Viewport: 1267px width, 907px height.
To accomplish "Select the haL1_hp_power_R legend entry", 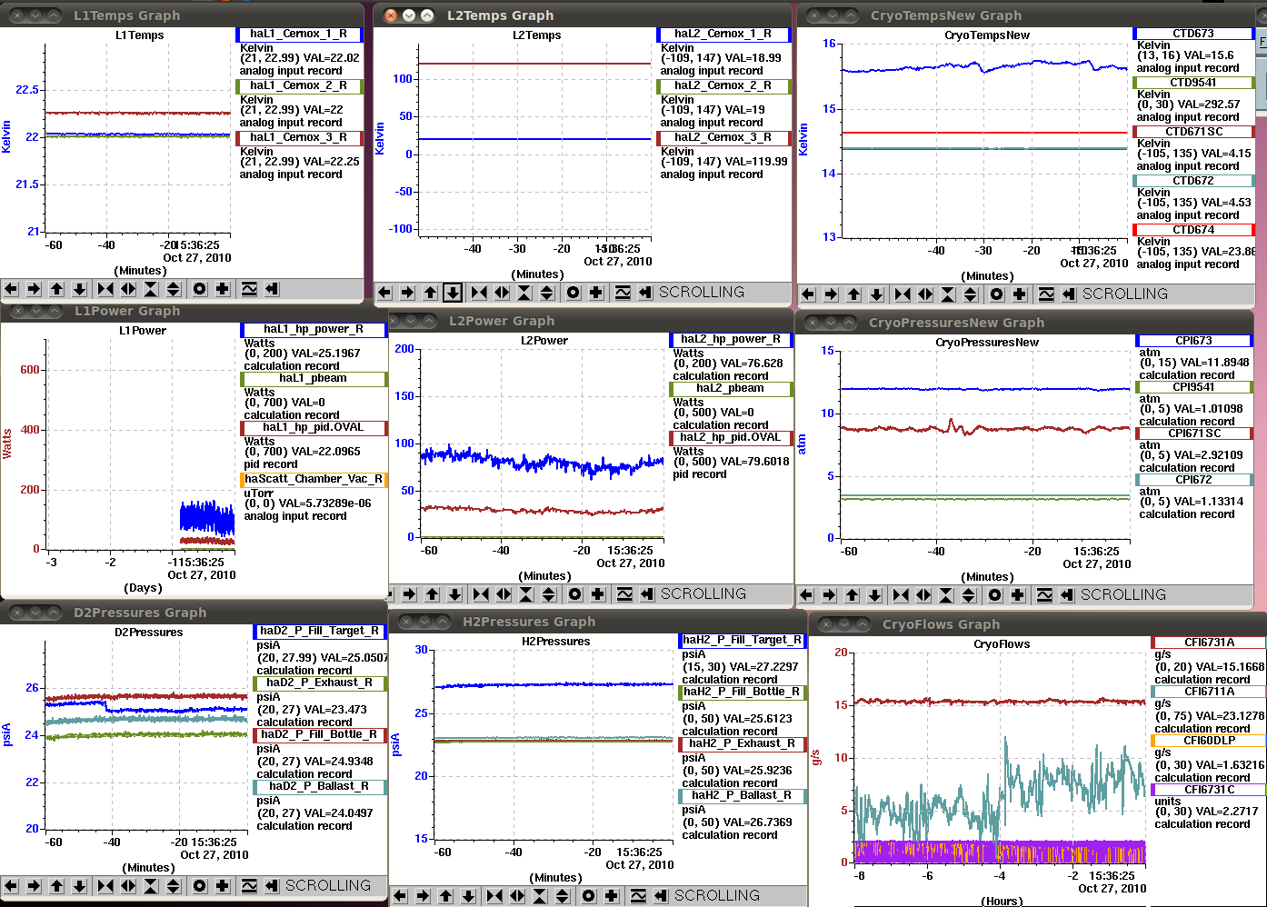I will 314,330.
